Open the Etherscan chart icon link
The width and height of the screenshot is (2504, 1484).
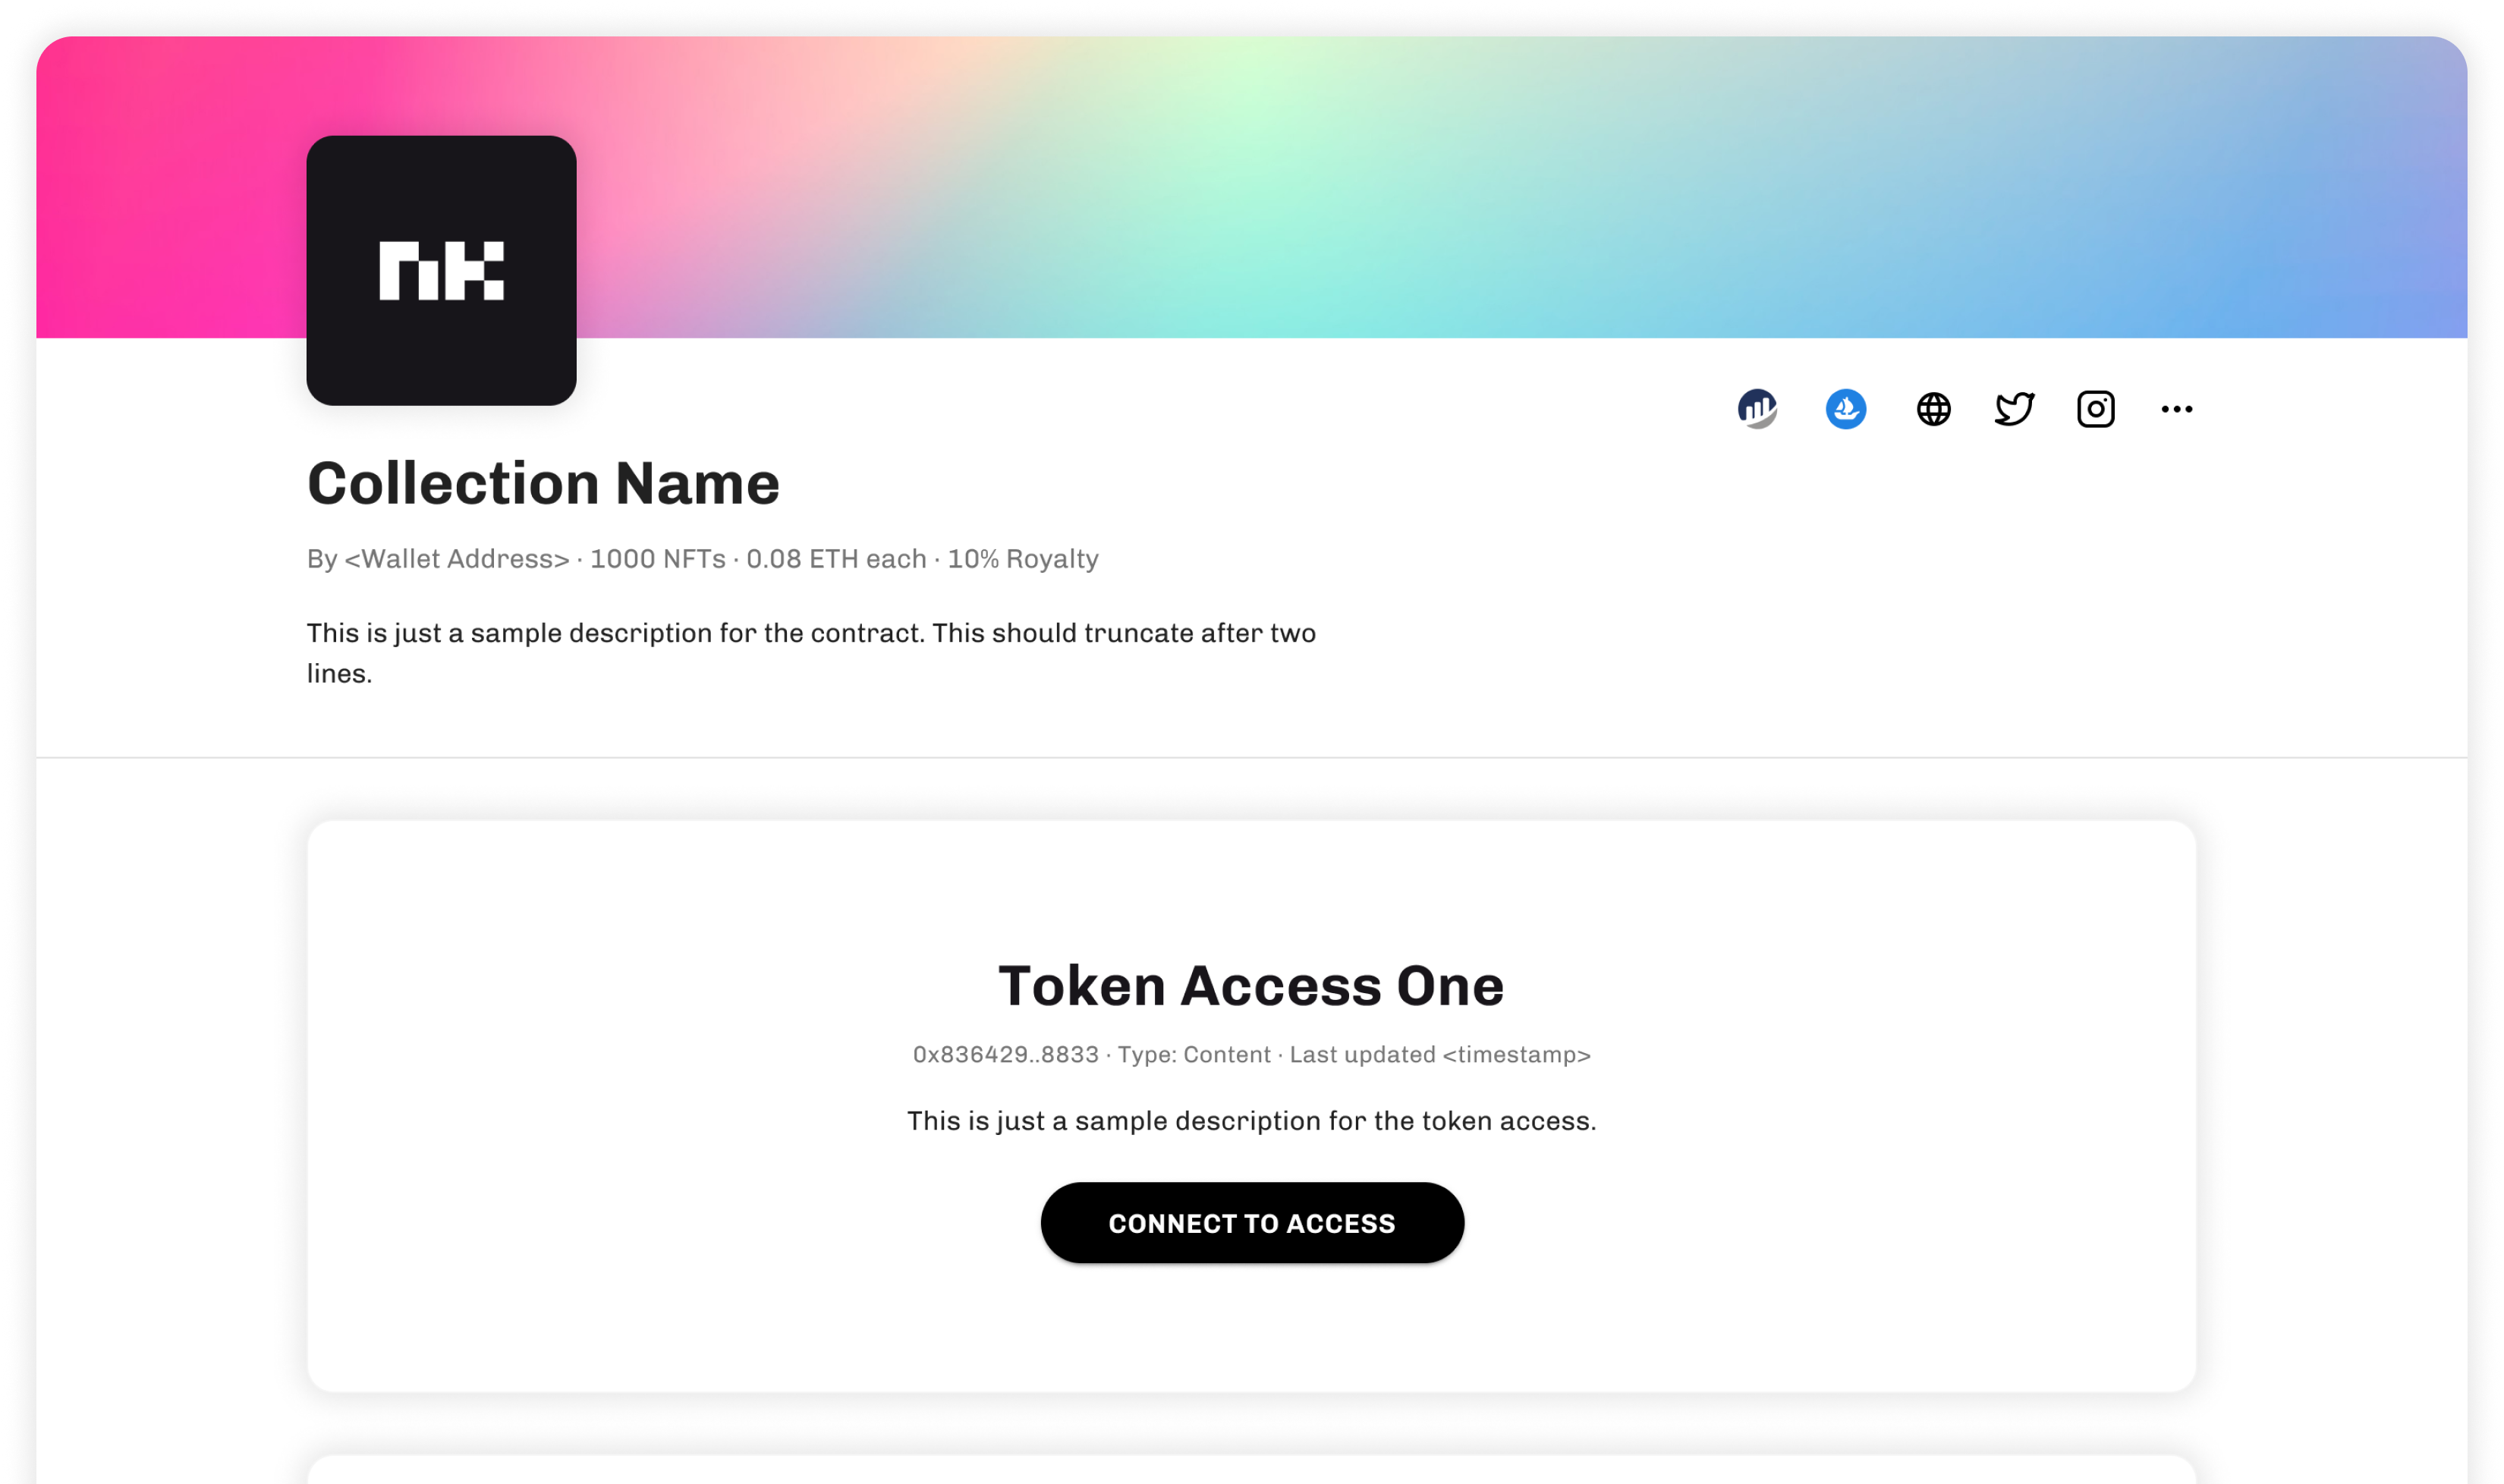1757,409
